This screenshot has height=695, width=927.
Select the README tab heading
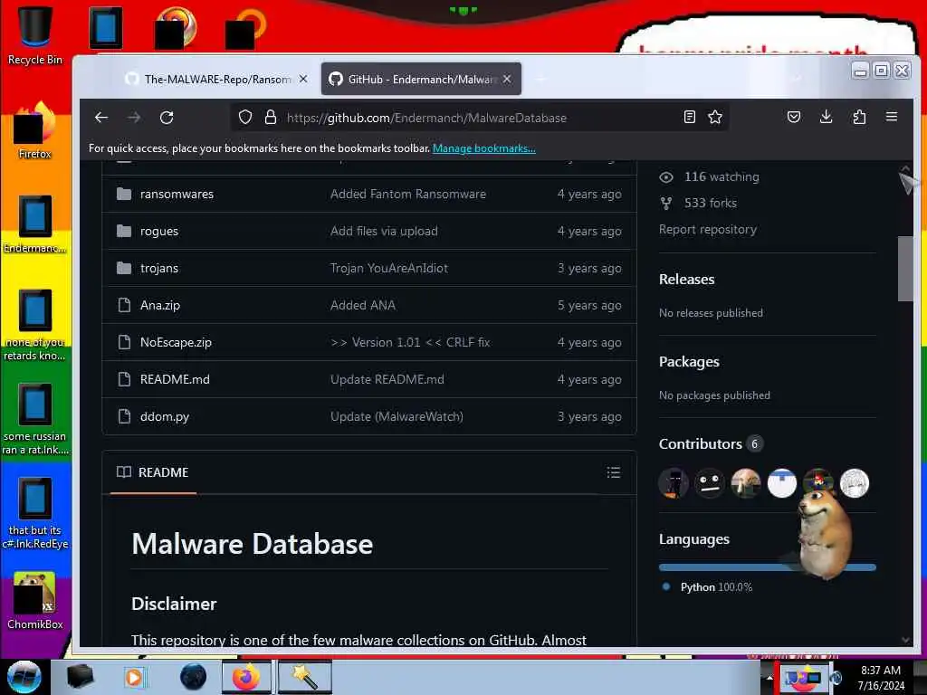pos(152,472)
